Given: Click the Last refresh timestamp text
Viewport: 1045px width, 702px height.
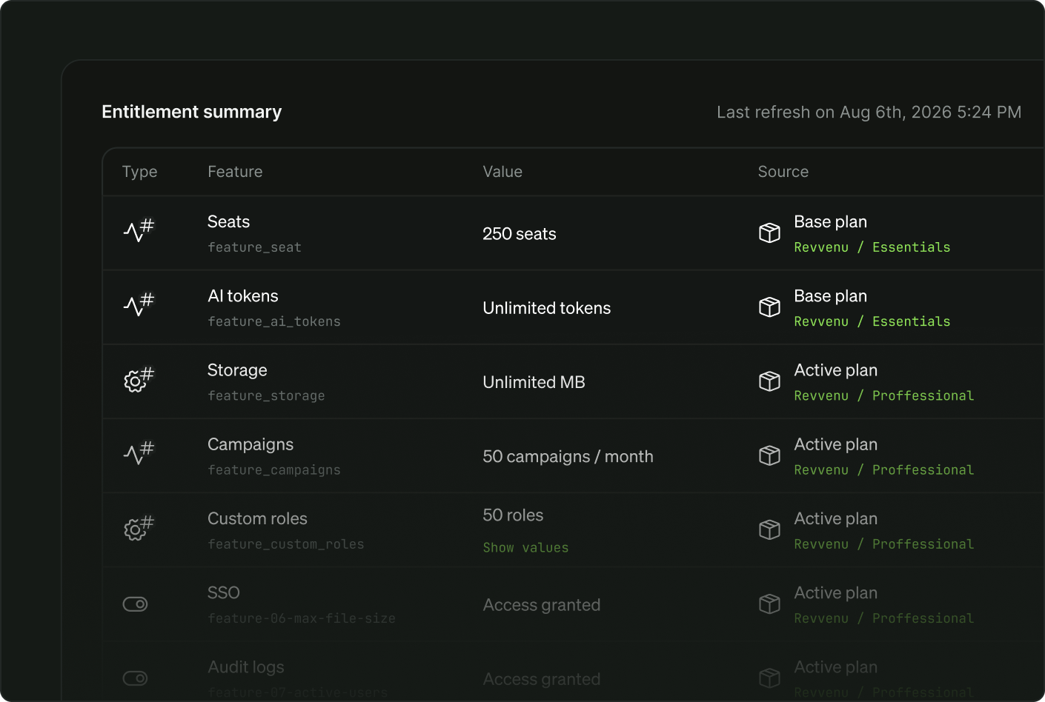Looking at the screenshot, I should pyautogui.click(x=869, y=113).
